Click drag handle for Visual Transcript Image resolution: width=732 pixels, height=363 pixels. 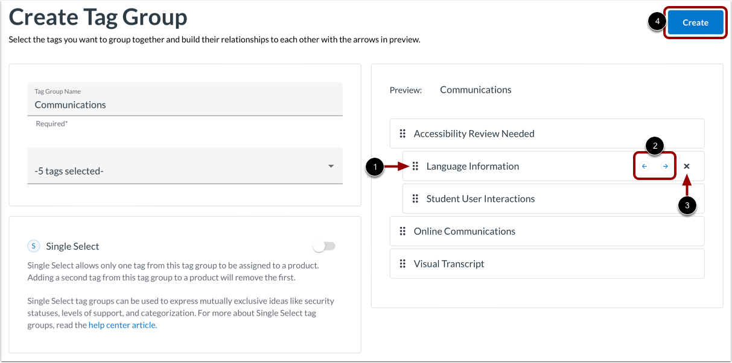point(403,264)
